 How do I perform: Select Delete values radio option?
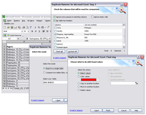tap(79, 90)
